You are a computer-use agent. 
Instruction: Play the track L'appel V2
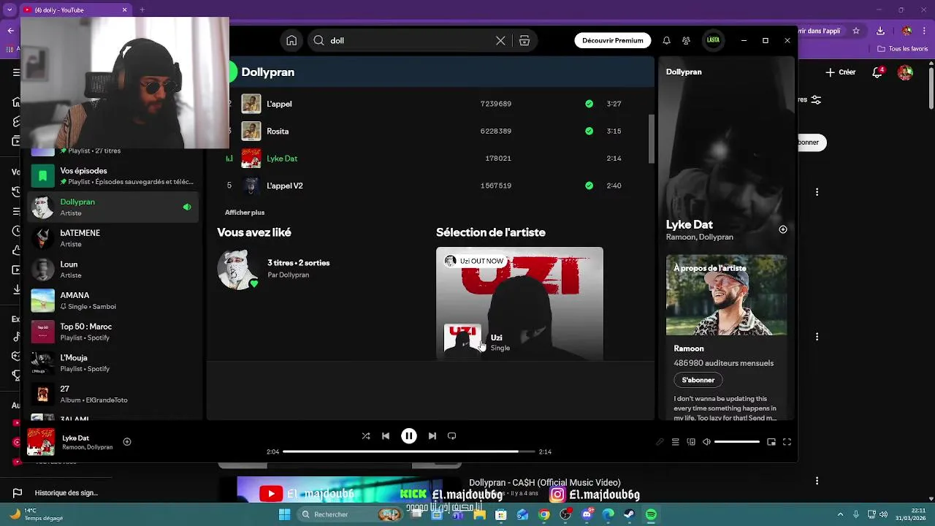(x=431, y=186)
